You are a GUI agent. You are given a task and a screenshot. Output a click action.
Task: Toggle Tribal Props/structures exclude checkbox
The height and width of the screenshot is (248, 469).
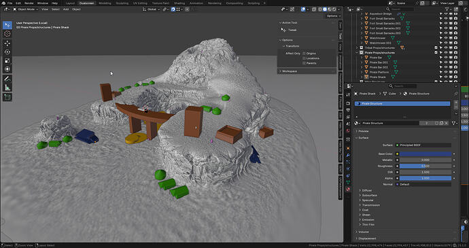pyautogui.click(x=436, y=48)
